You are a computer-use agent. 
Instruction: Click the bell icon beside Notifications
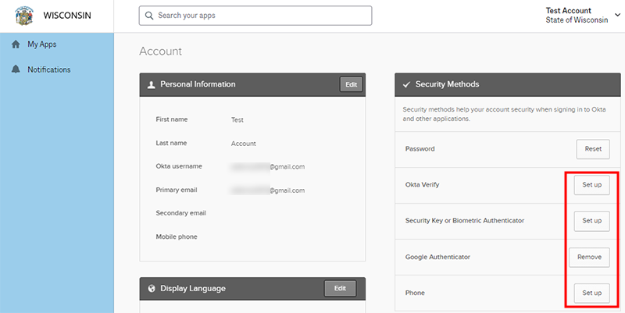15,69
